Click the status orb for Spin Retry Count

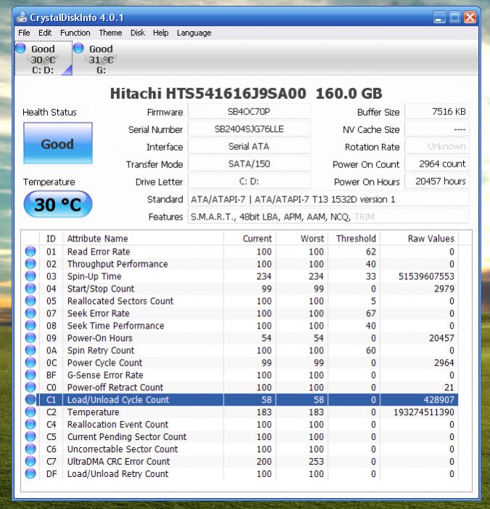[30, 350]
